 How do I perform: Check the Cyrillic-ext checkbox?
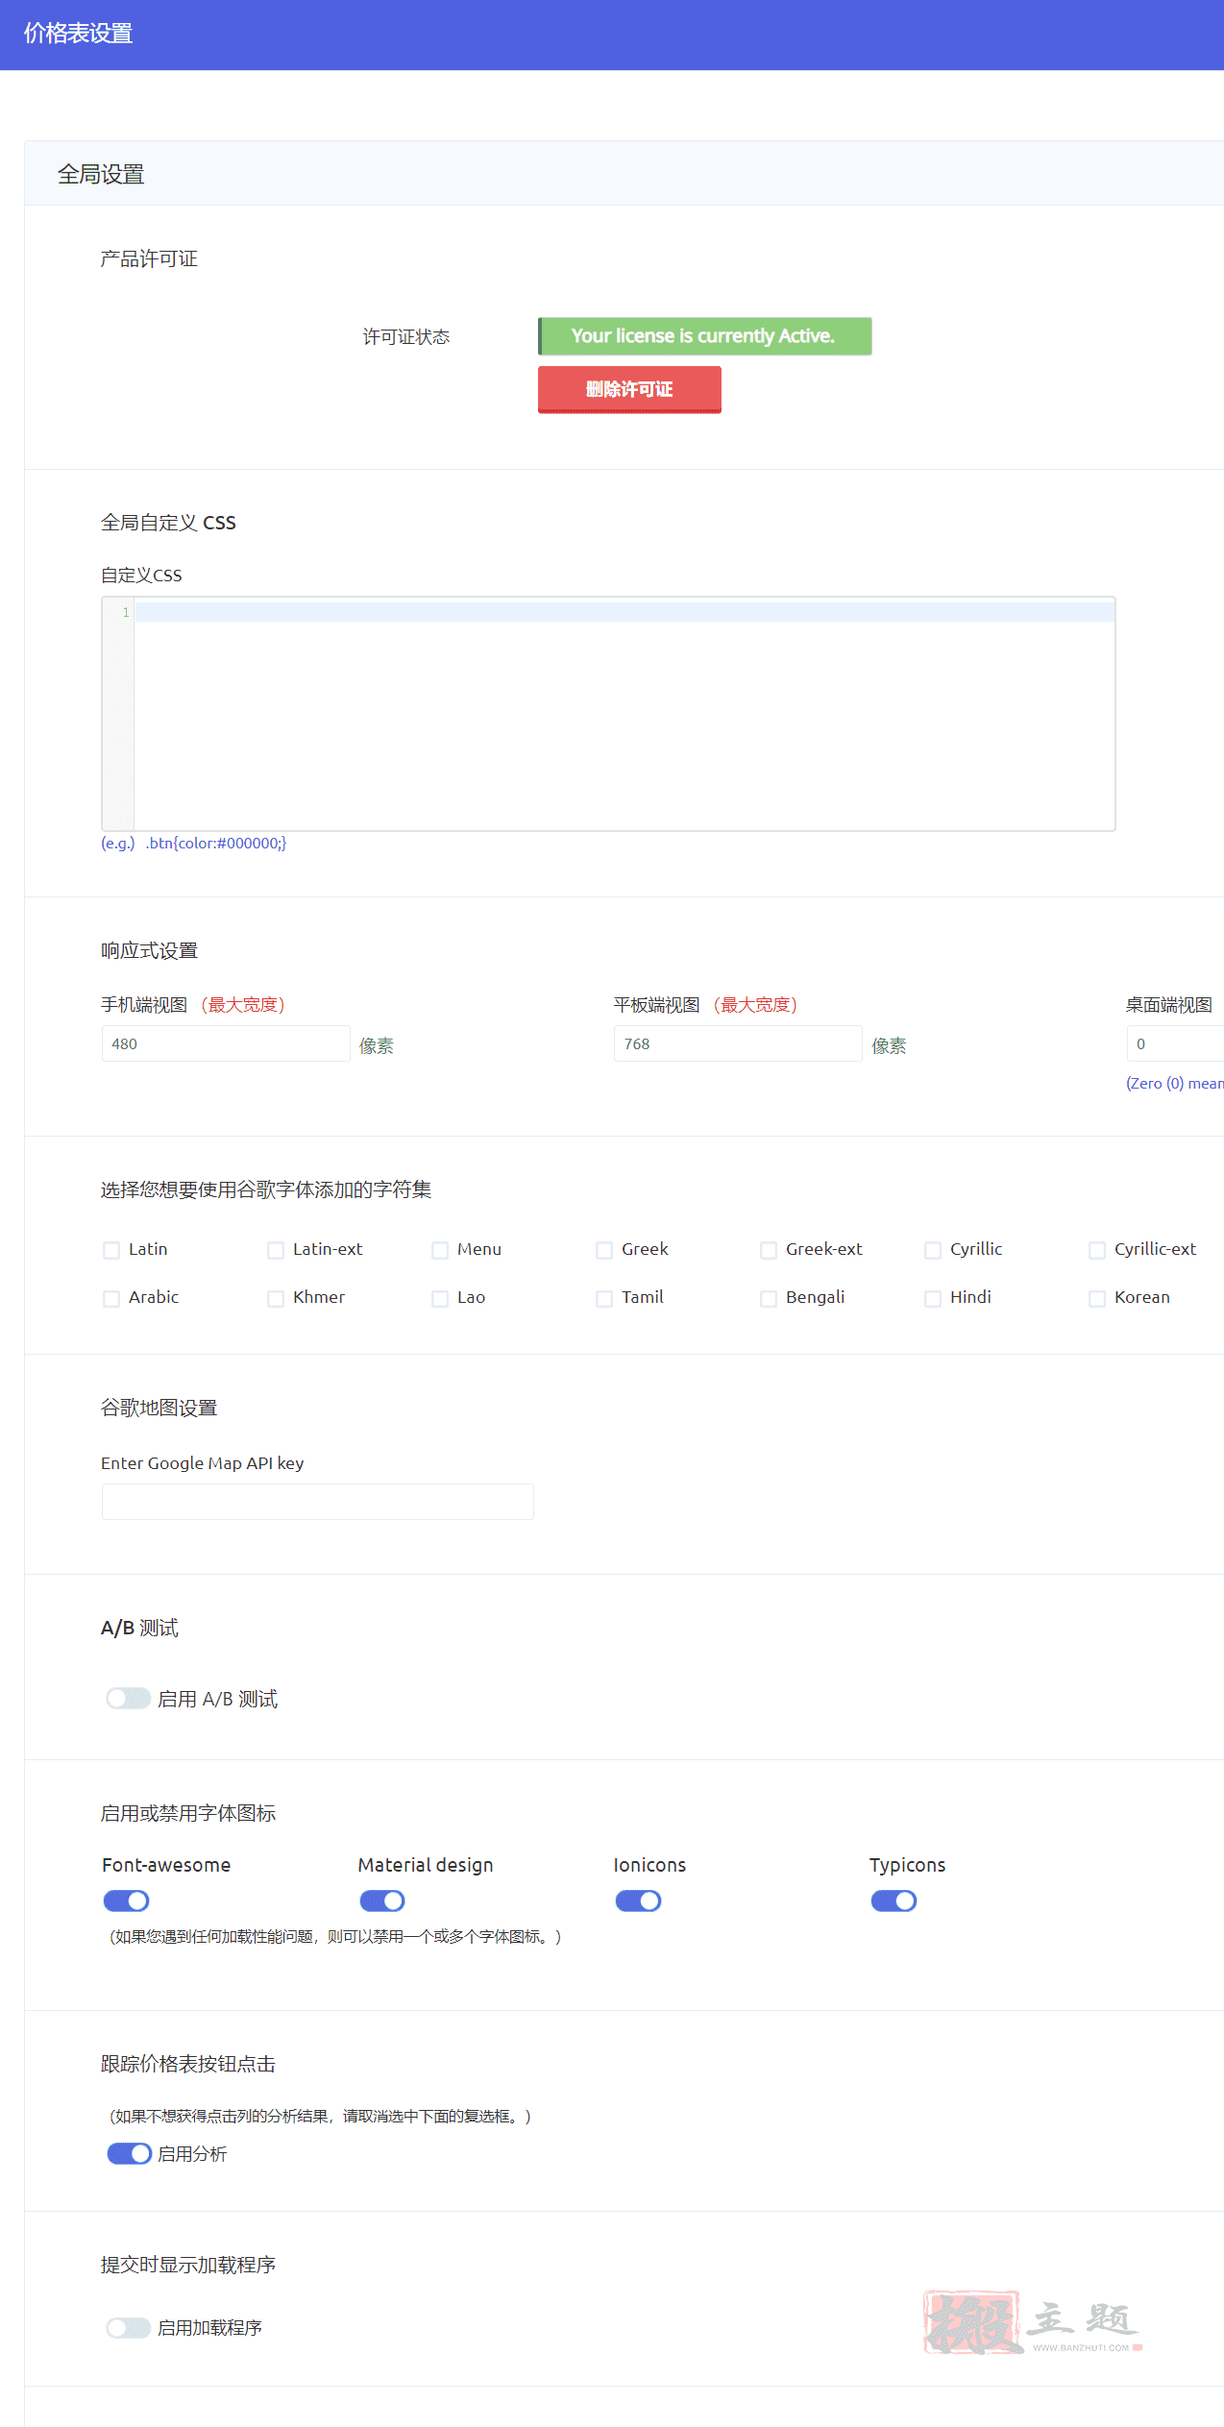pyautogui.click(x=1097, y=1250)
